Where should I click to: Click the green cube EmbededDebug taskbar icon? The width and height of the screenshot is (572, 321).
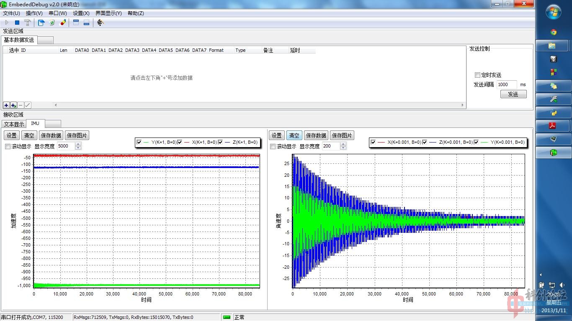pyautogui.click(x=553, y=153)
